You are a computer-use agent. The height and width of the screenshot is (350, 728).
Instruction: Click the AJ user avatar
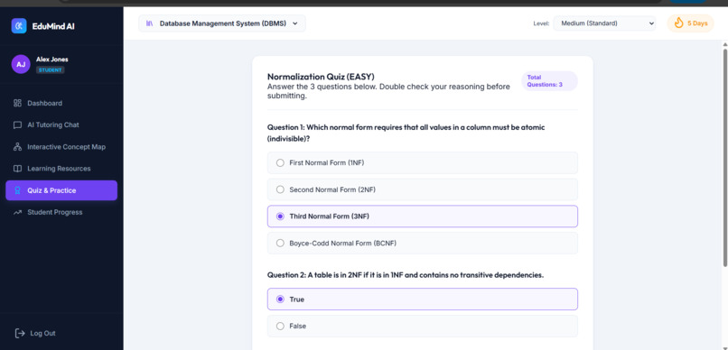click(21, 64)
